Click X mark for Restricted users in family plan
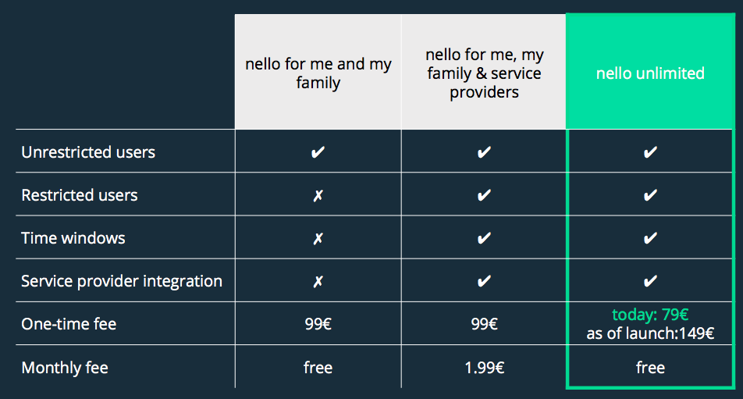Viewport: 743px width, 399px height. click(x=318, y=195)
